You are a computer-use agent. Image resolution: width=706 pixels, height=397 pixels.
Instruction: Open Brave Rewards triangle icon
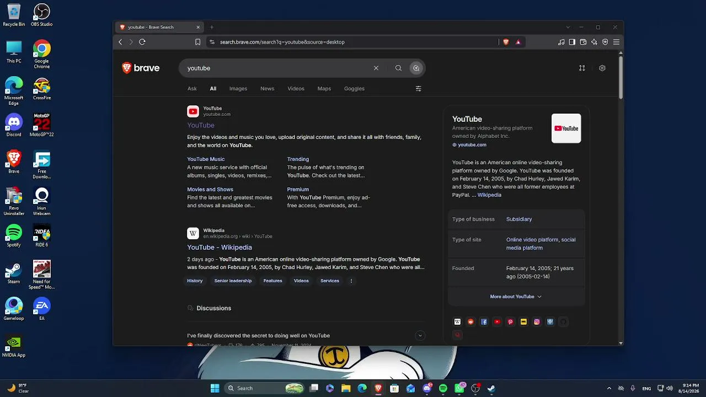[x=518, y=42]
